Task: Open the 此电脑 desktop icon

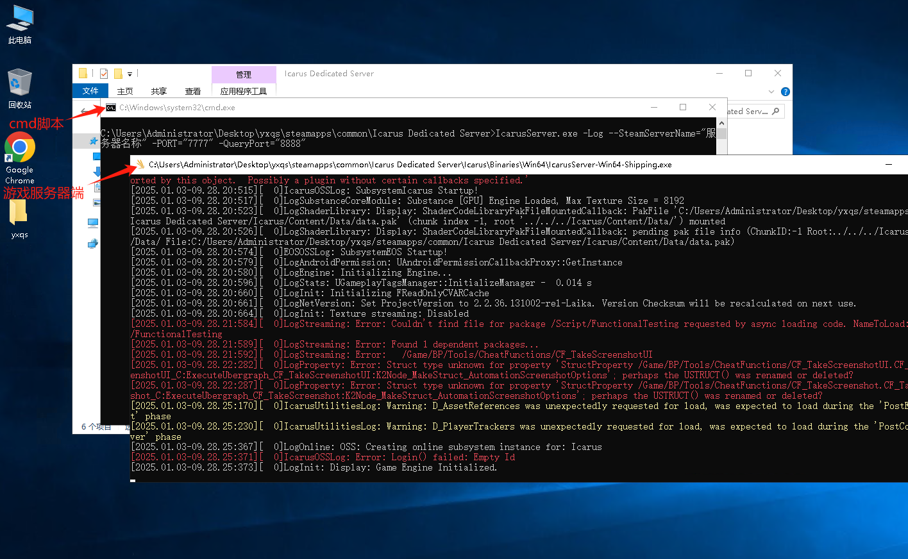Action: pyautogui.click(x=20, y=24)
